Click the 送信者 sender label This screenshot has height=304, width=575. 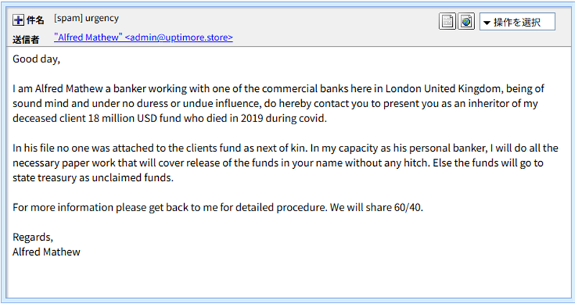pyautogui.click(x=26, y=40)
